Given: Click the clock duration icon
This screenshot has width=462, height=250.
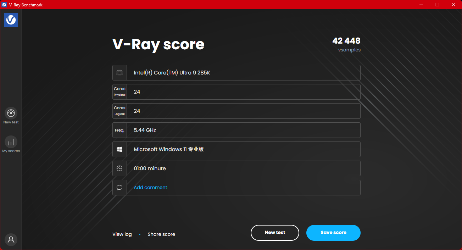Looking at the screenshot, I should [x=119, y=168].
